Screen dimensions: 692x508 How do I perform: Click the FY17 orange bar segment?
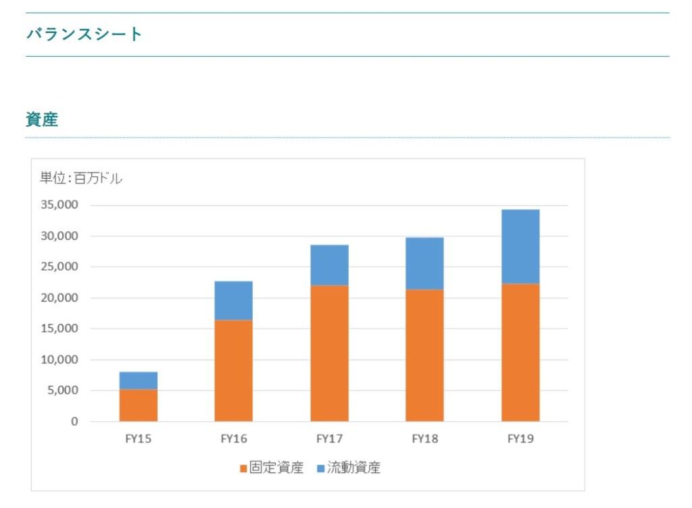(330, 353)
